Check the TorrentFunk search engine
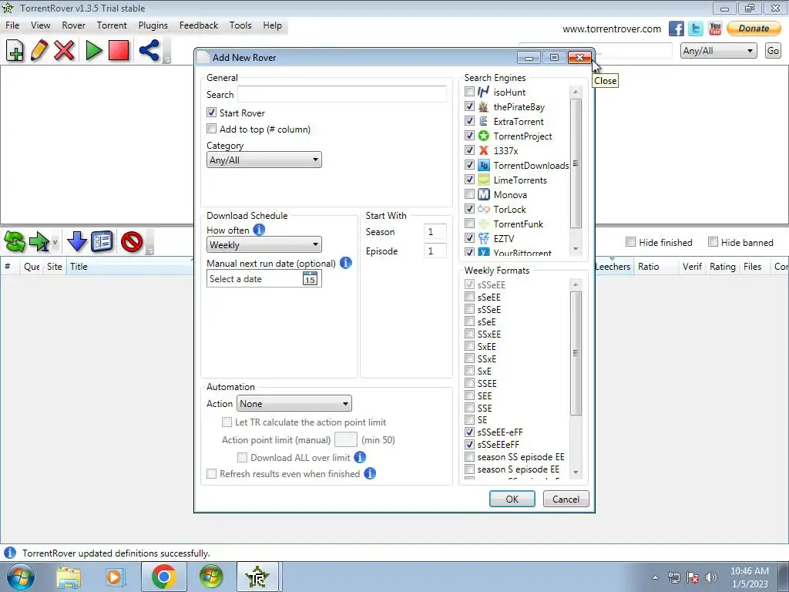The image size is (789, 592). tap(469, 223)
